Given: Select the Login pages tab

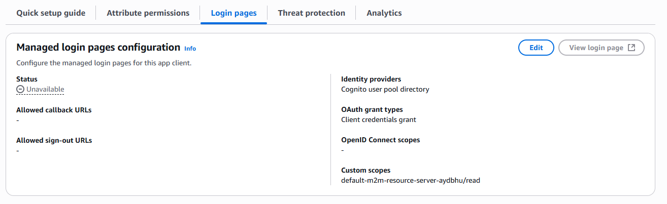Looking at the screenshot, I should (234, 13).
